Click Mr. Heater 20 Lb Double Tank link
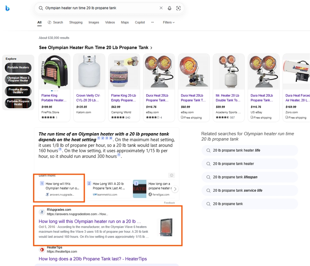The height and width of the screenshot is (266, 310). pyautogui.click(x=228, y=98)
